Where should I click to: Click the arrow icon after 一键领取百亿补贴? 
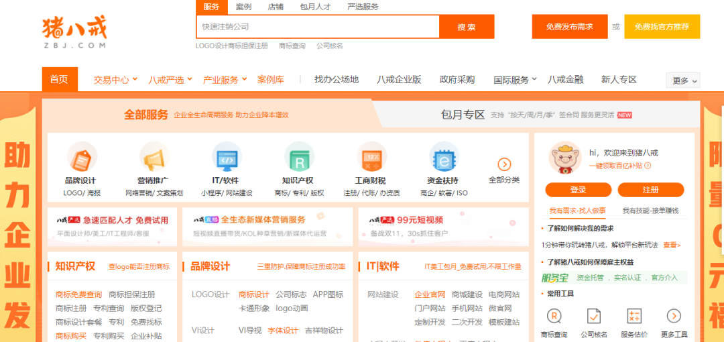(648, 166)
